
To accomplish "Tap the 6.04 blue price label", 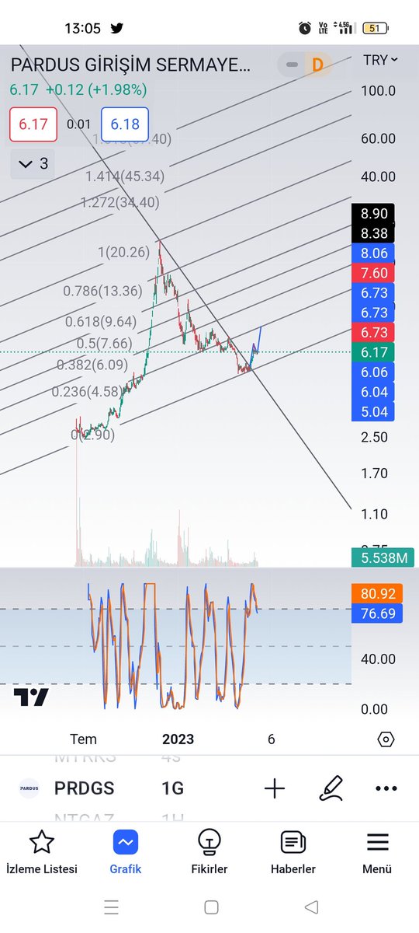I will [372, 392].
